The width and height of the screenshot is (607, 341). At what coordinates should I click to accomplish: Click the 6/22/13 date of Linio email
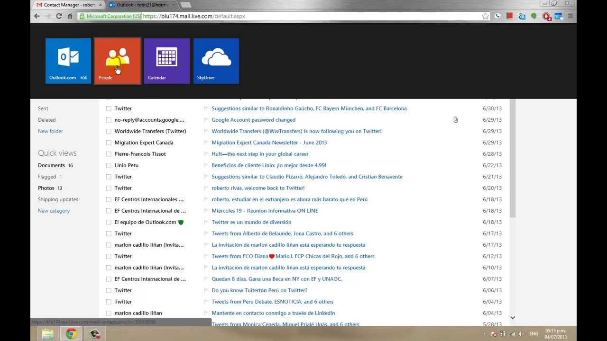click(492, 165)
